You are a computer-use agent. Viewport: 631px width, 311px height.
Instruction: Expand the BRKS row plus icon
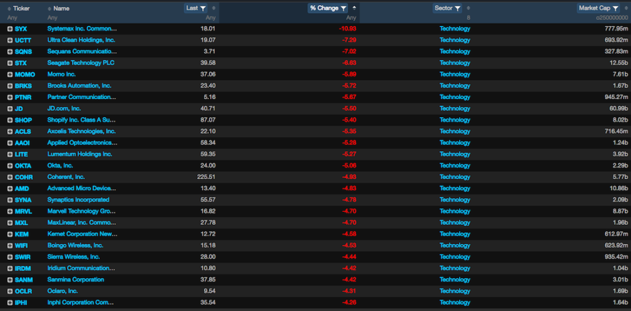point(10,86)
